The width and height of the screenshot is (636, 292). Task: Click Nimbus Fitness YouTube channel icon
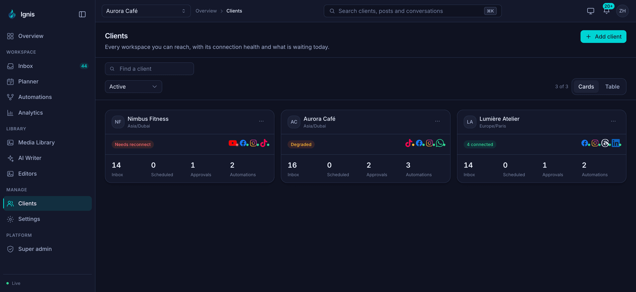[x=233, y=143]
